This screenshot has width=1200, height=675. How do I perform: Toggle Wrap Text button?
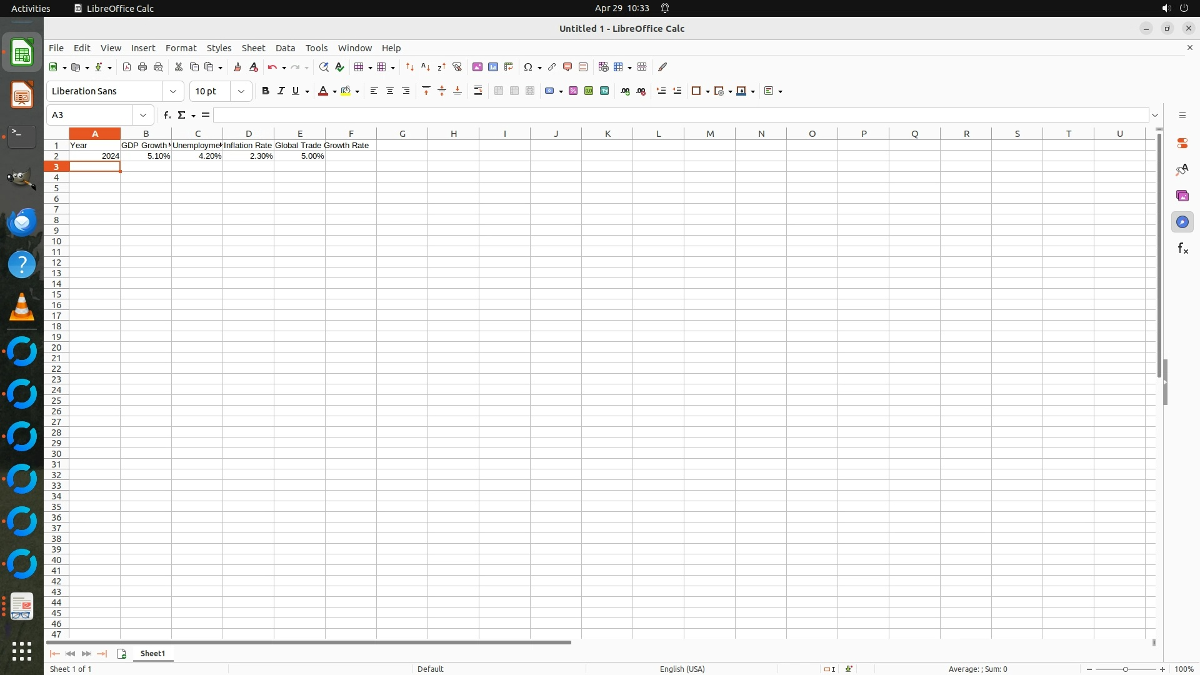point(478,91)
